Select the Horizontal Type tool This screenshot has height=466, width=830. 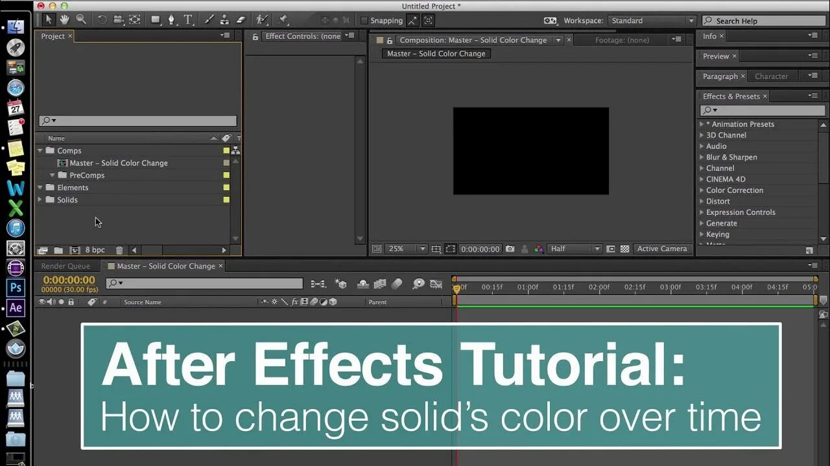point(188,20)
